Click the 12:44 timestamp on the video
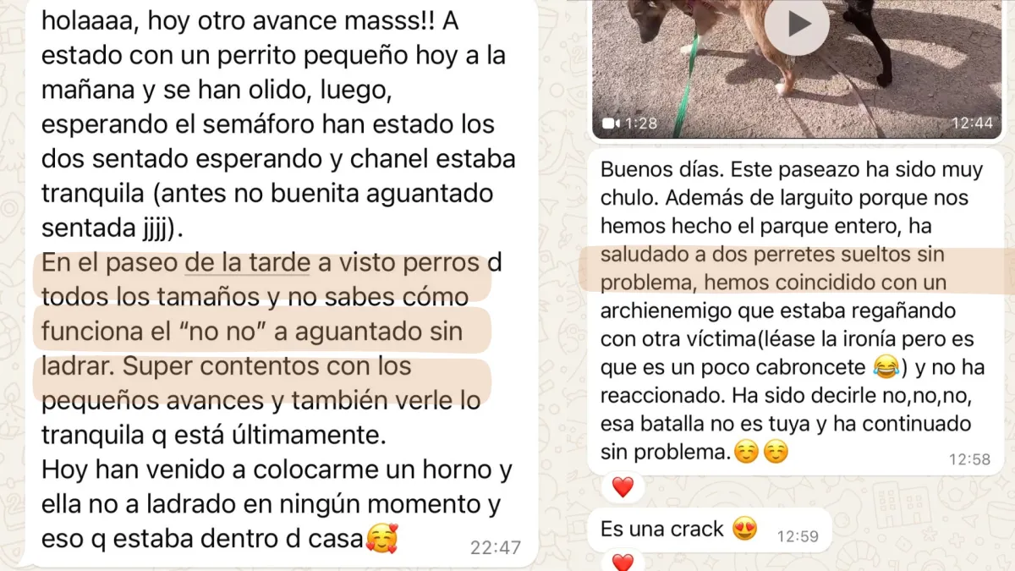This screenshot has height=571, width=1015. coord(971,124)
